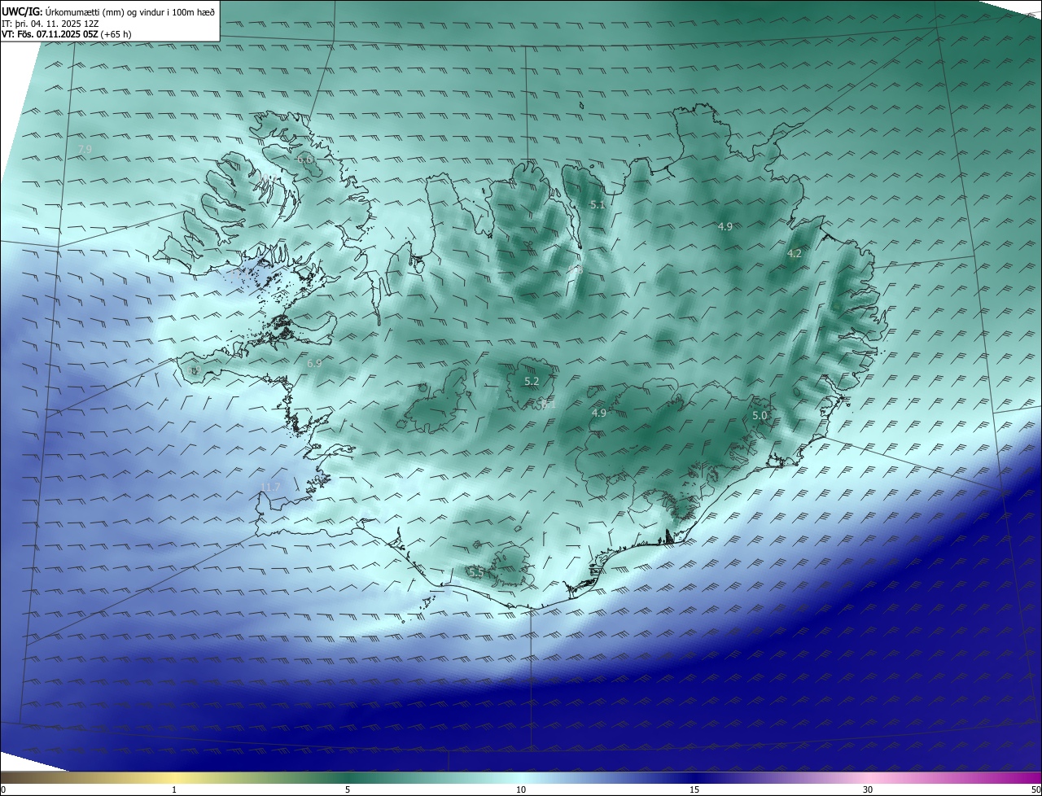The height and width of the screenshot is (796, 1042).
Task: Click the 0 tick label on color scale
Action: (x=3, y=789)
